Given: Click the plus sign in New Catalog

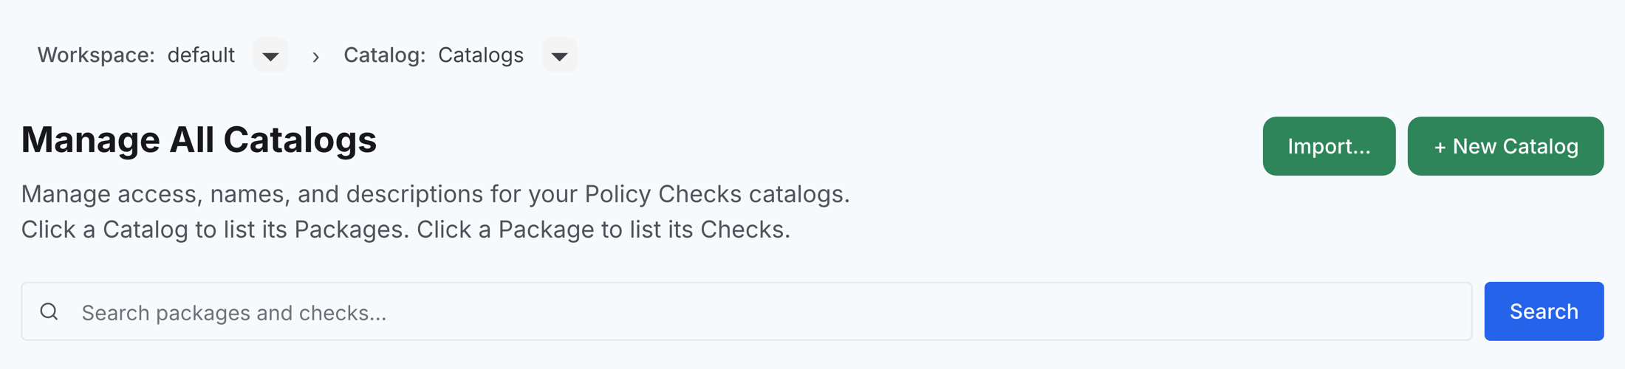Looking at the screenshot, I should (x=1440, y=147).
